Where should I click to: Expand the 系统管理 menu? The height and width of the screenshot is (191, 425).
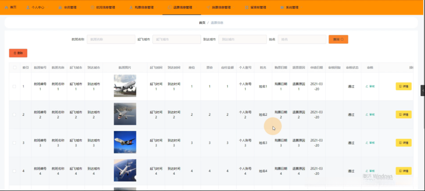(x=290, y=7)
